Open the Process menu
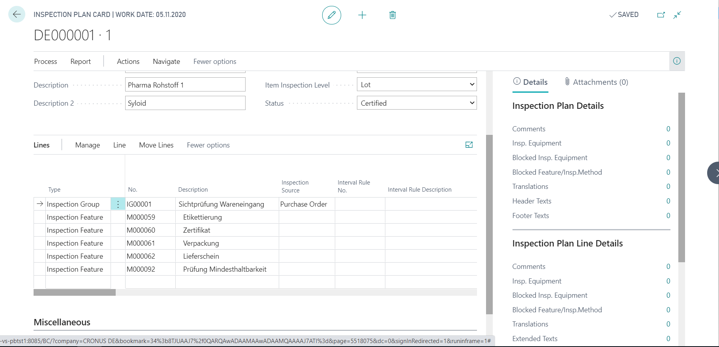Screen dimensions: 719x347 coord(45,62)
